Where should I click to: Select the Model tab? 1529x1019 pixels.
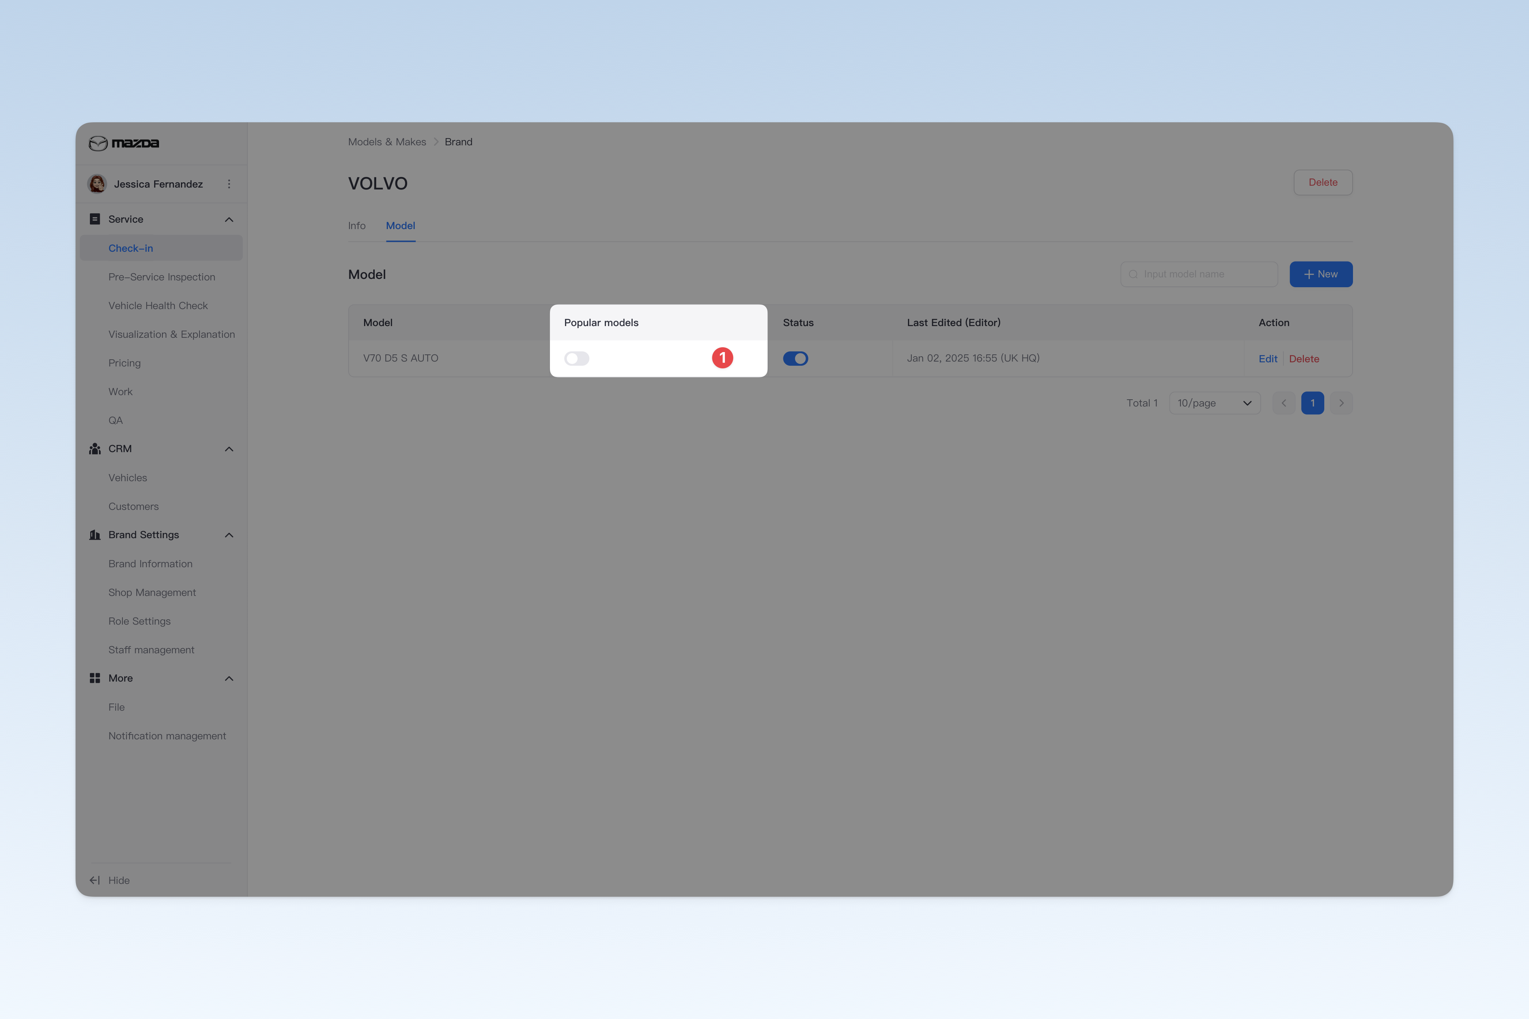401,226
